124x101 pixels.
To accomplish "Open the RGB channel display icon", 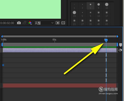I will [x=30, y=23].
